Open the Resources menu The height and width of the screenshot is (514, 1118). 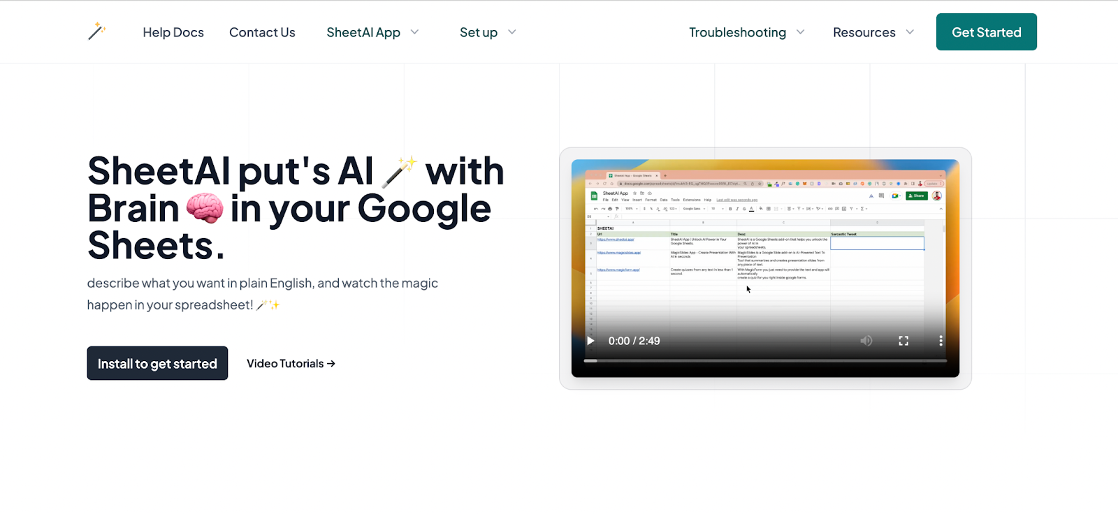pyautogui.click(x=864, y=32)
